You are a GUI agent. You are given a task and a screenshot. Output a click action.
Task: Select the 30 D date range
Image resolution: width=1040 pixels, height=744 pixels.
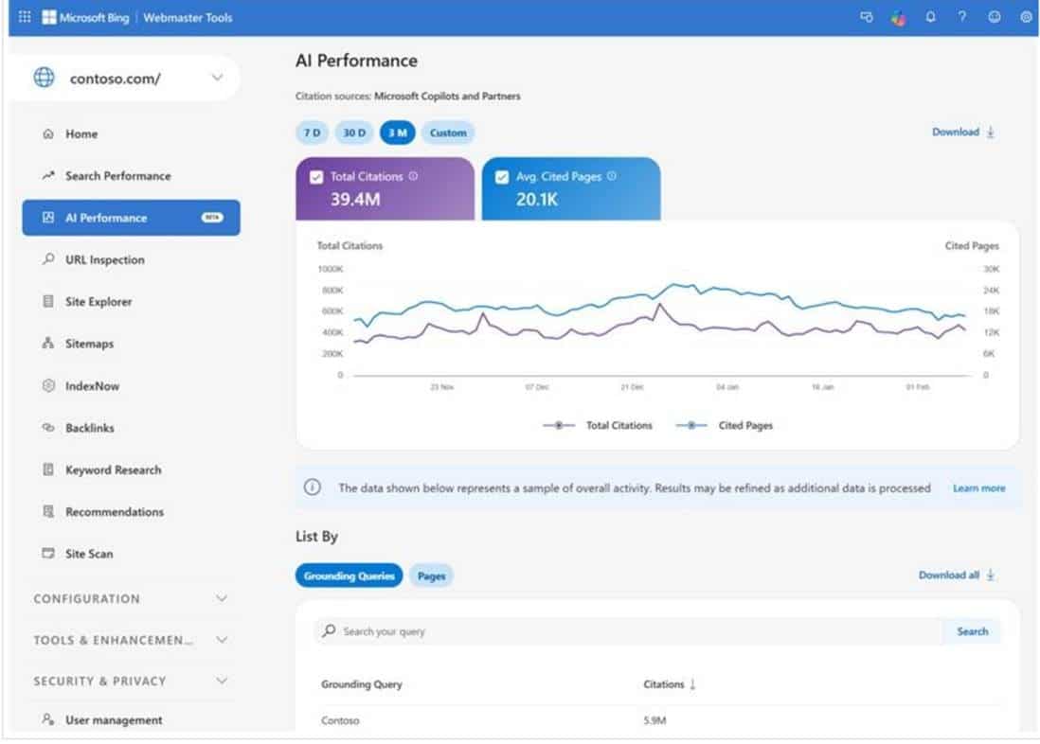tap(354, 133)
